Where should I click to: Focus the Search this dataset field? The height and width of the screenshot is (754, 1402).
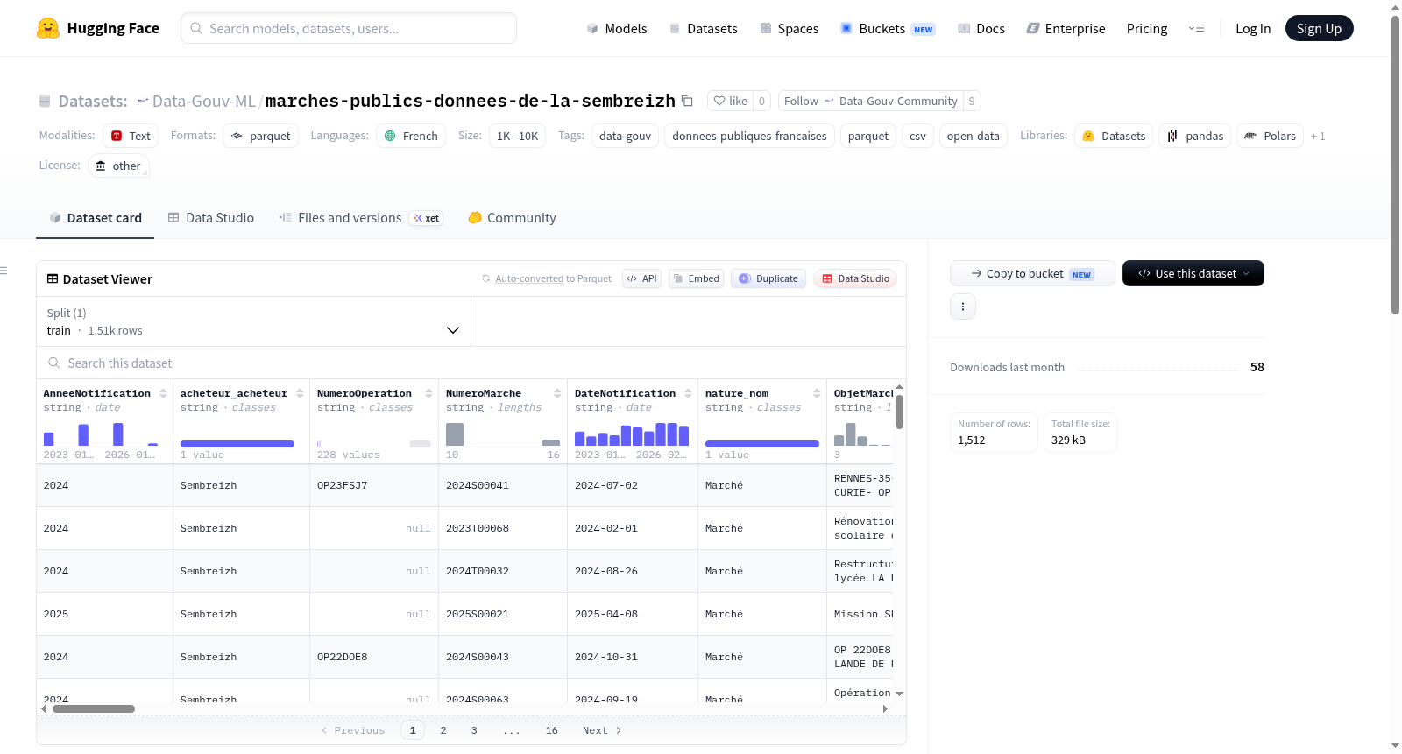[x=471, y=363]
